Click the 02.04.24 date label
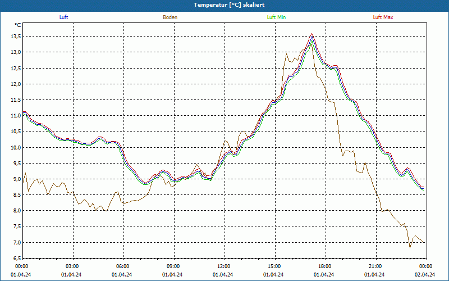This screenshot has width=449, height=281. [425, 274]
